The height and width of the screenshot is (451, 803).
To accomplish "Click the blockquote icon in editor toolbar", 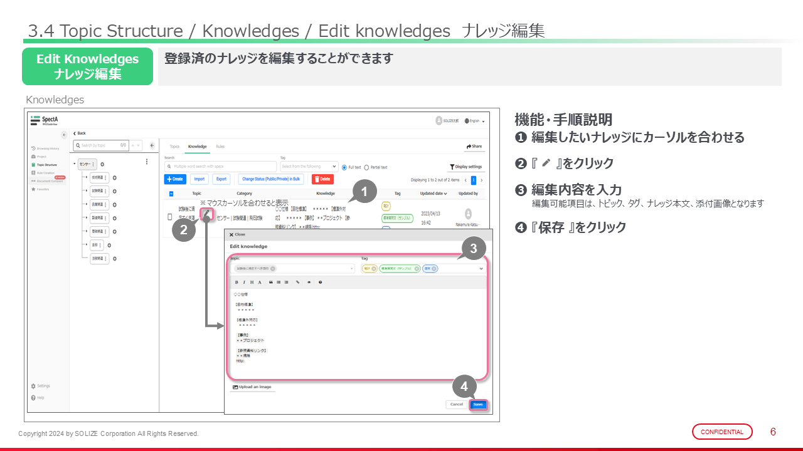I will (x=271, y=283).
